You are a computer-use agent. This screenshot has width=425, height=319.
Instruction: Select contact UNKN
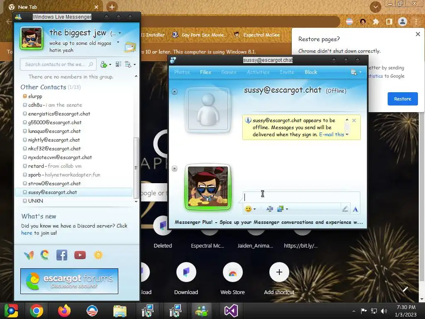pos(36,201)
